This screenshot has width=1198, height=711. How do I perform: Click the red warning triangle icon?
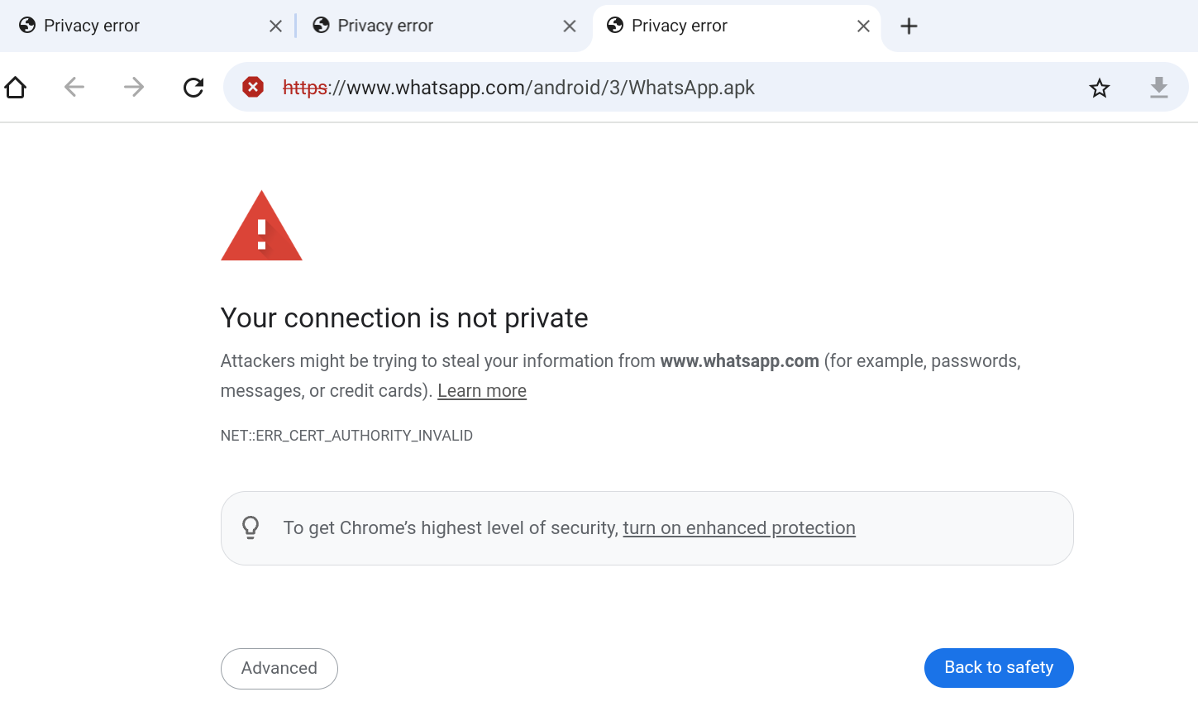coord(261,227)
